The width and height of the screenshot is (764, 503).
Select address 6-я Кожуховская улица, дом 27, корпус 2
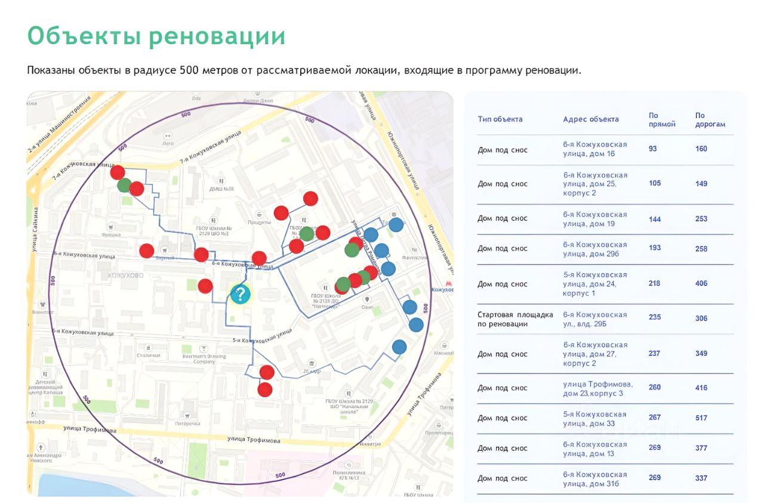pos(595,354)
